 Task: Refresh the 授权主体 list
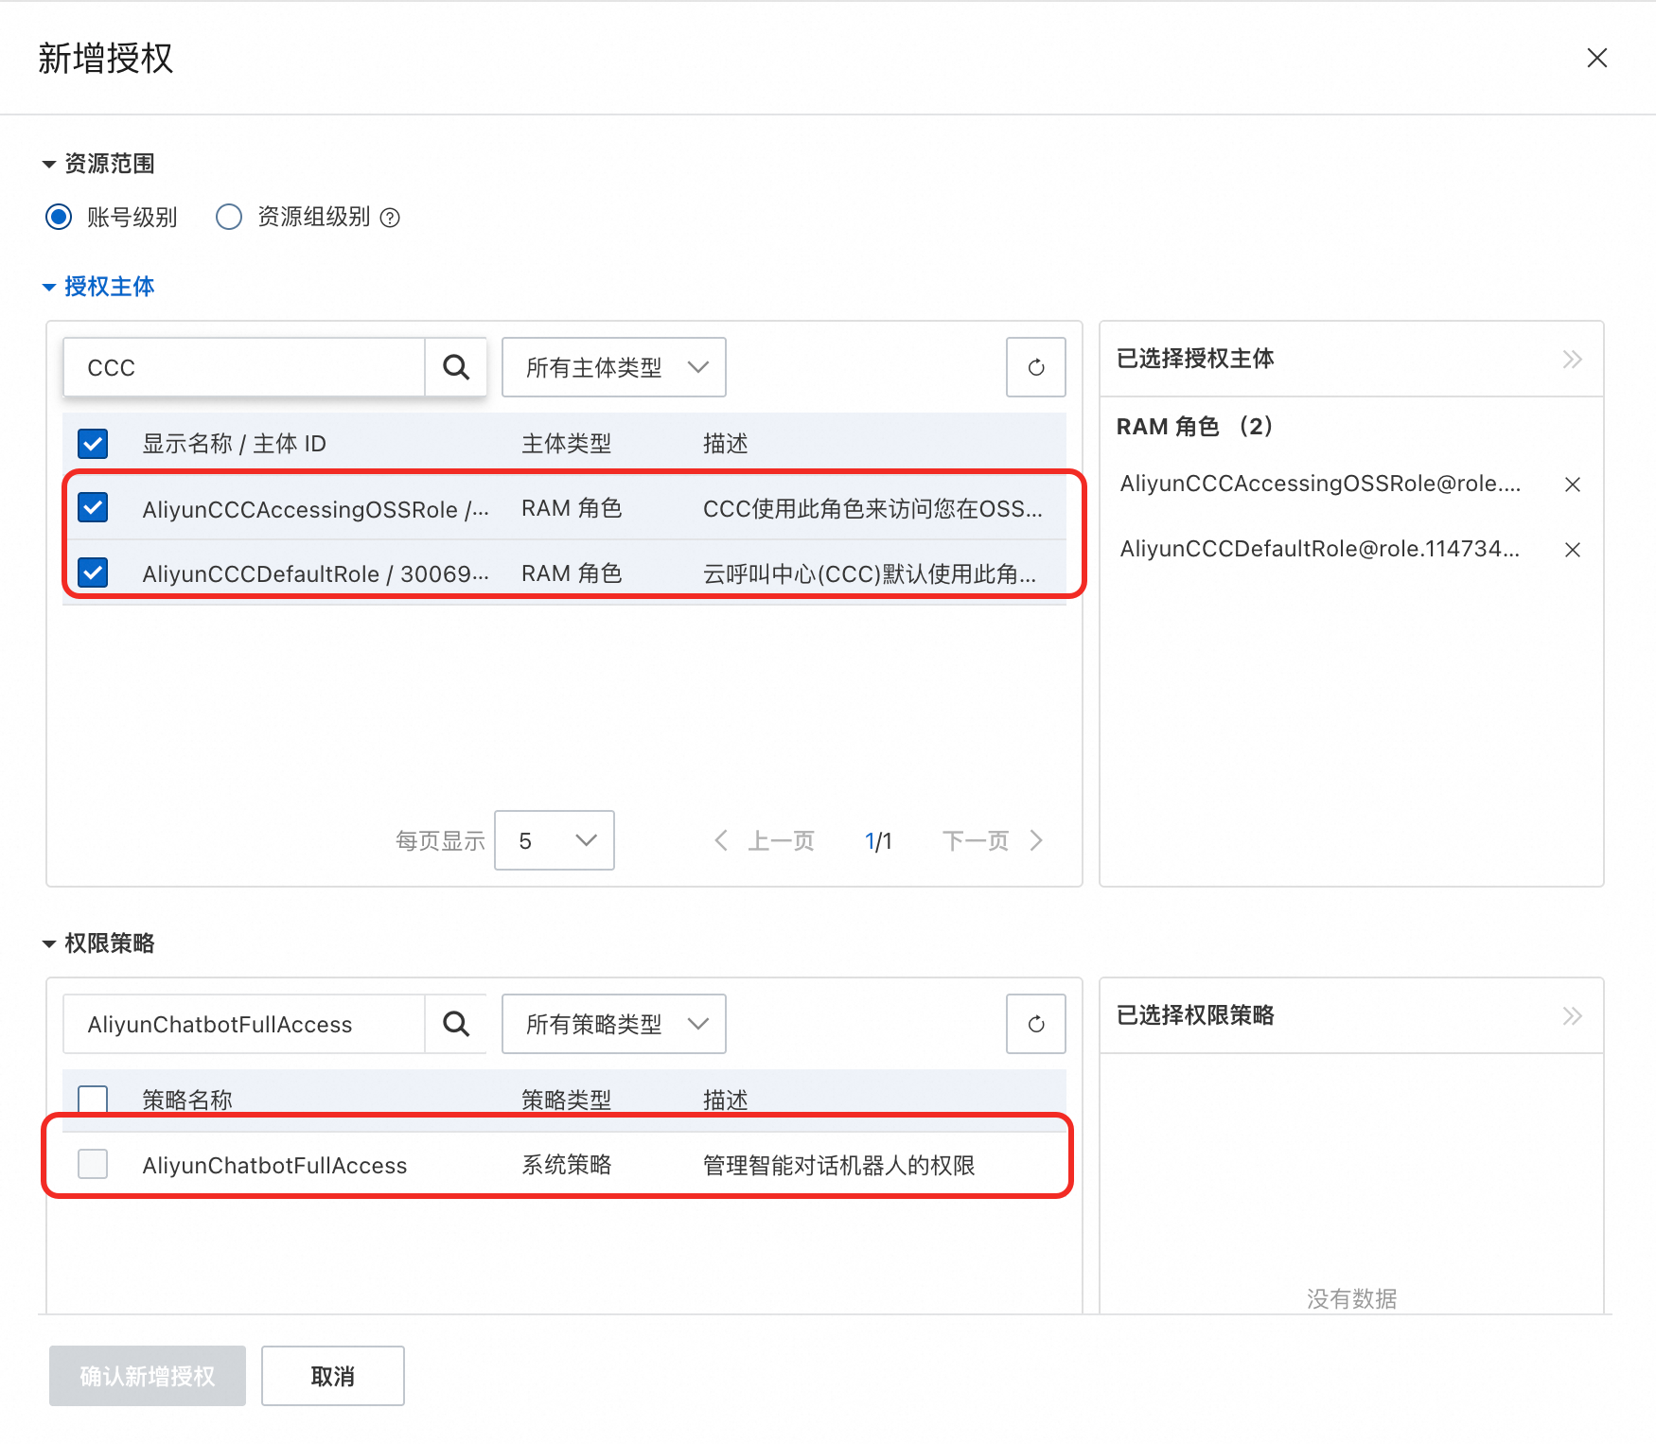point(1036,367)
